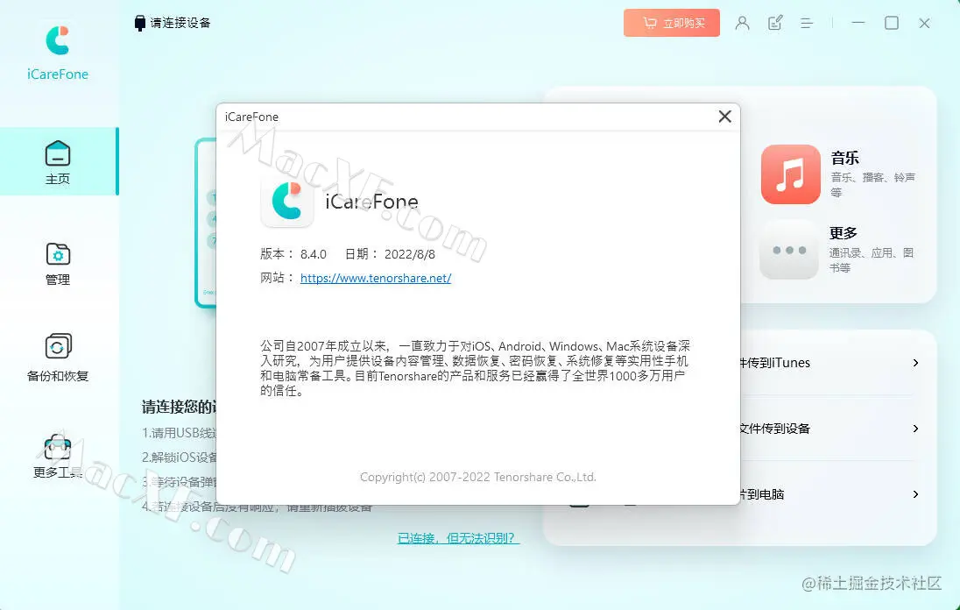Viewport: 960px width, 610px height.
Task: Click the iCareFone logo in the sidebar
Action: click(58, 40)
